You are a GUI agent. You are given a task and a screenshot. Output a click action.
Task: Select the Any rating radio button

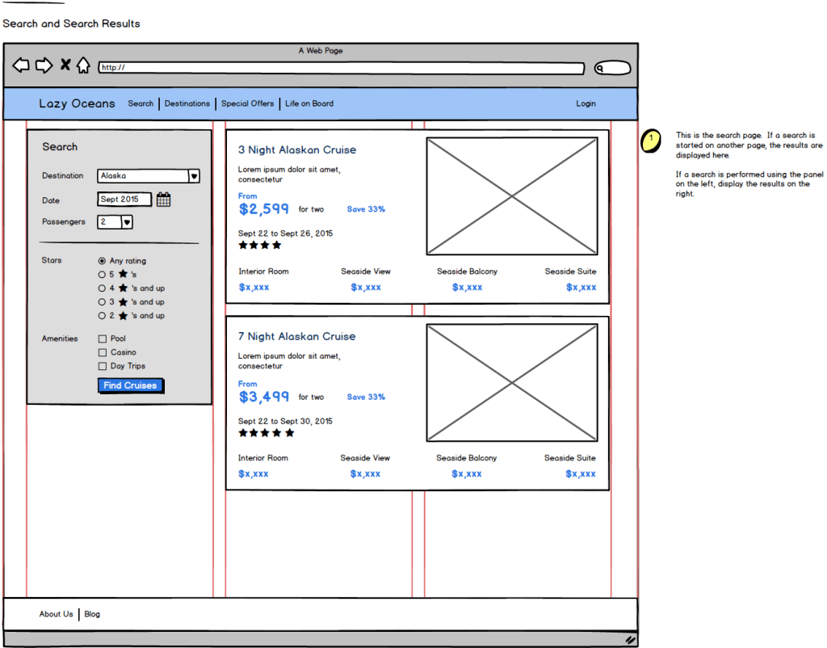[102, 261]
